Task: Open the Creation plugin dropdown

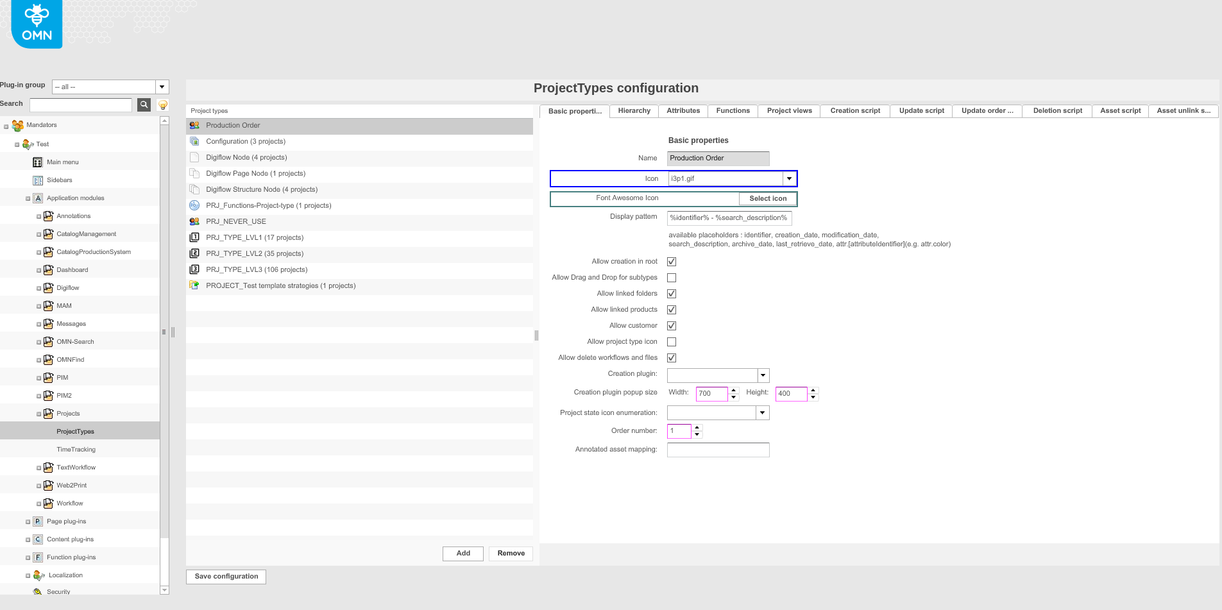Action: point(763,375)
